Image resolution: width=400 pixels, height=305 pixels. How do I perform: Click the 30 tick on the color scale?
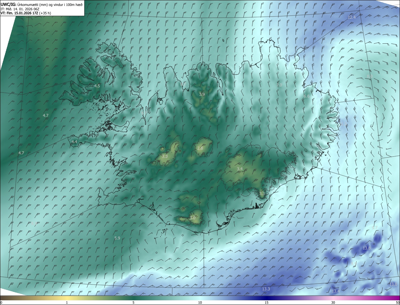(333, 303)
